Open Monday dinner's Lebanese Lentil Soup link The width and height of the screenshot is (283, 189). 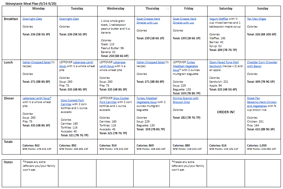[x=37, y=98]
